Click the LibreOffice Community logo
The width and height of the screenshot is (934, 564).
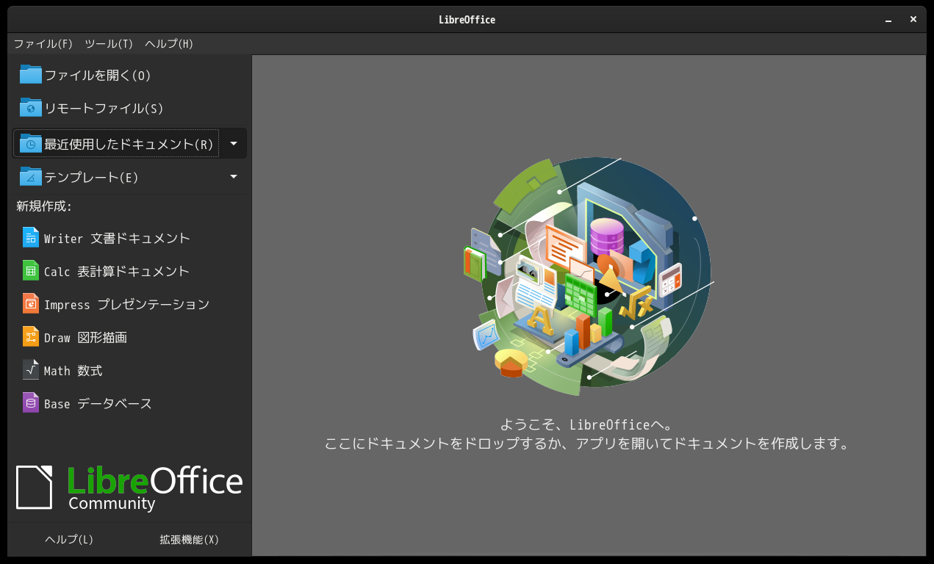129,488
